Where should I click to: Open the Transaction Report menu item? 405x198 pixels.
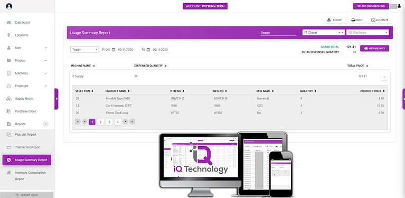[27, 147]
